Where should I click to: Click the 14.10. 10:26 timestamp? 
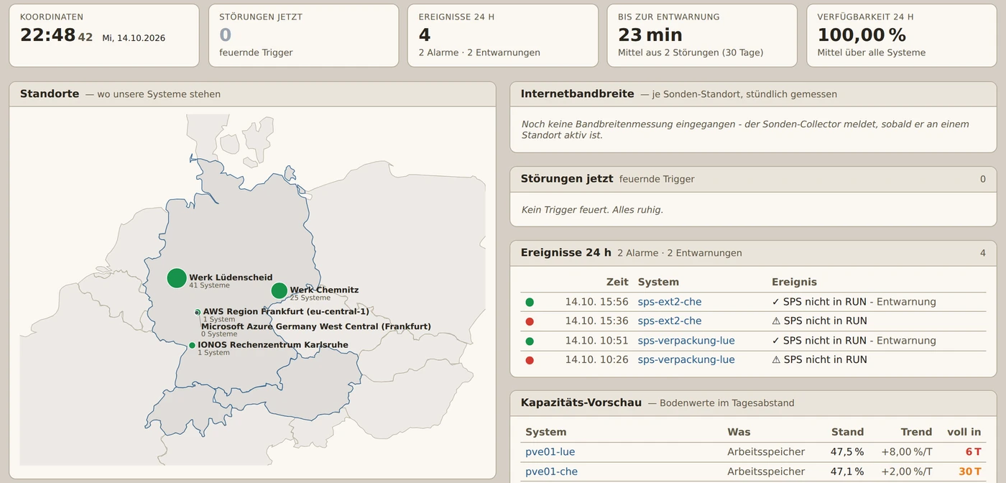596,360
